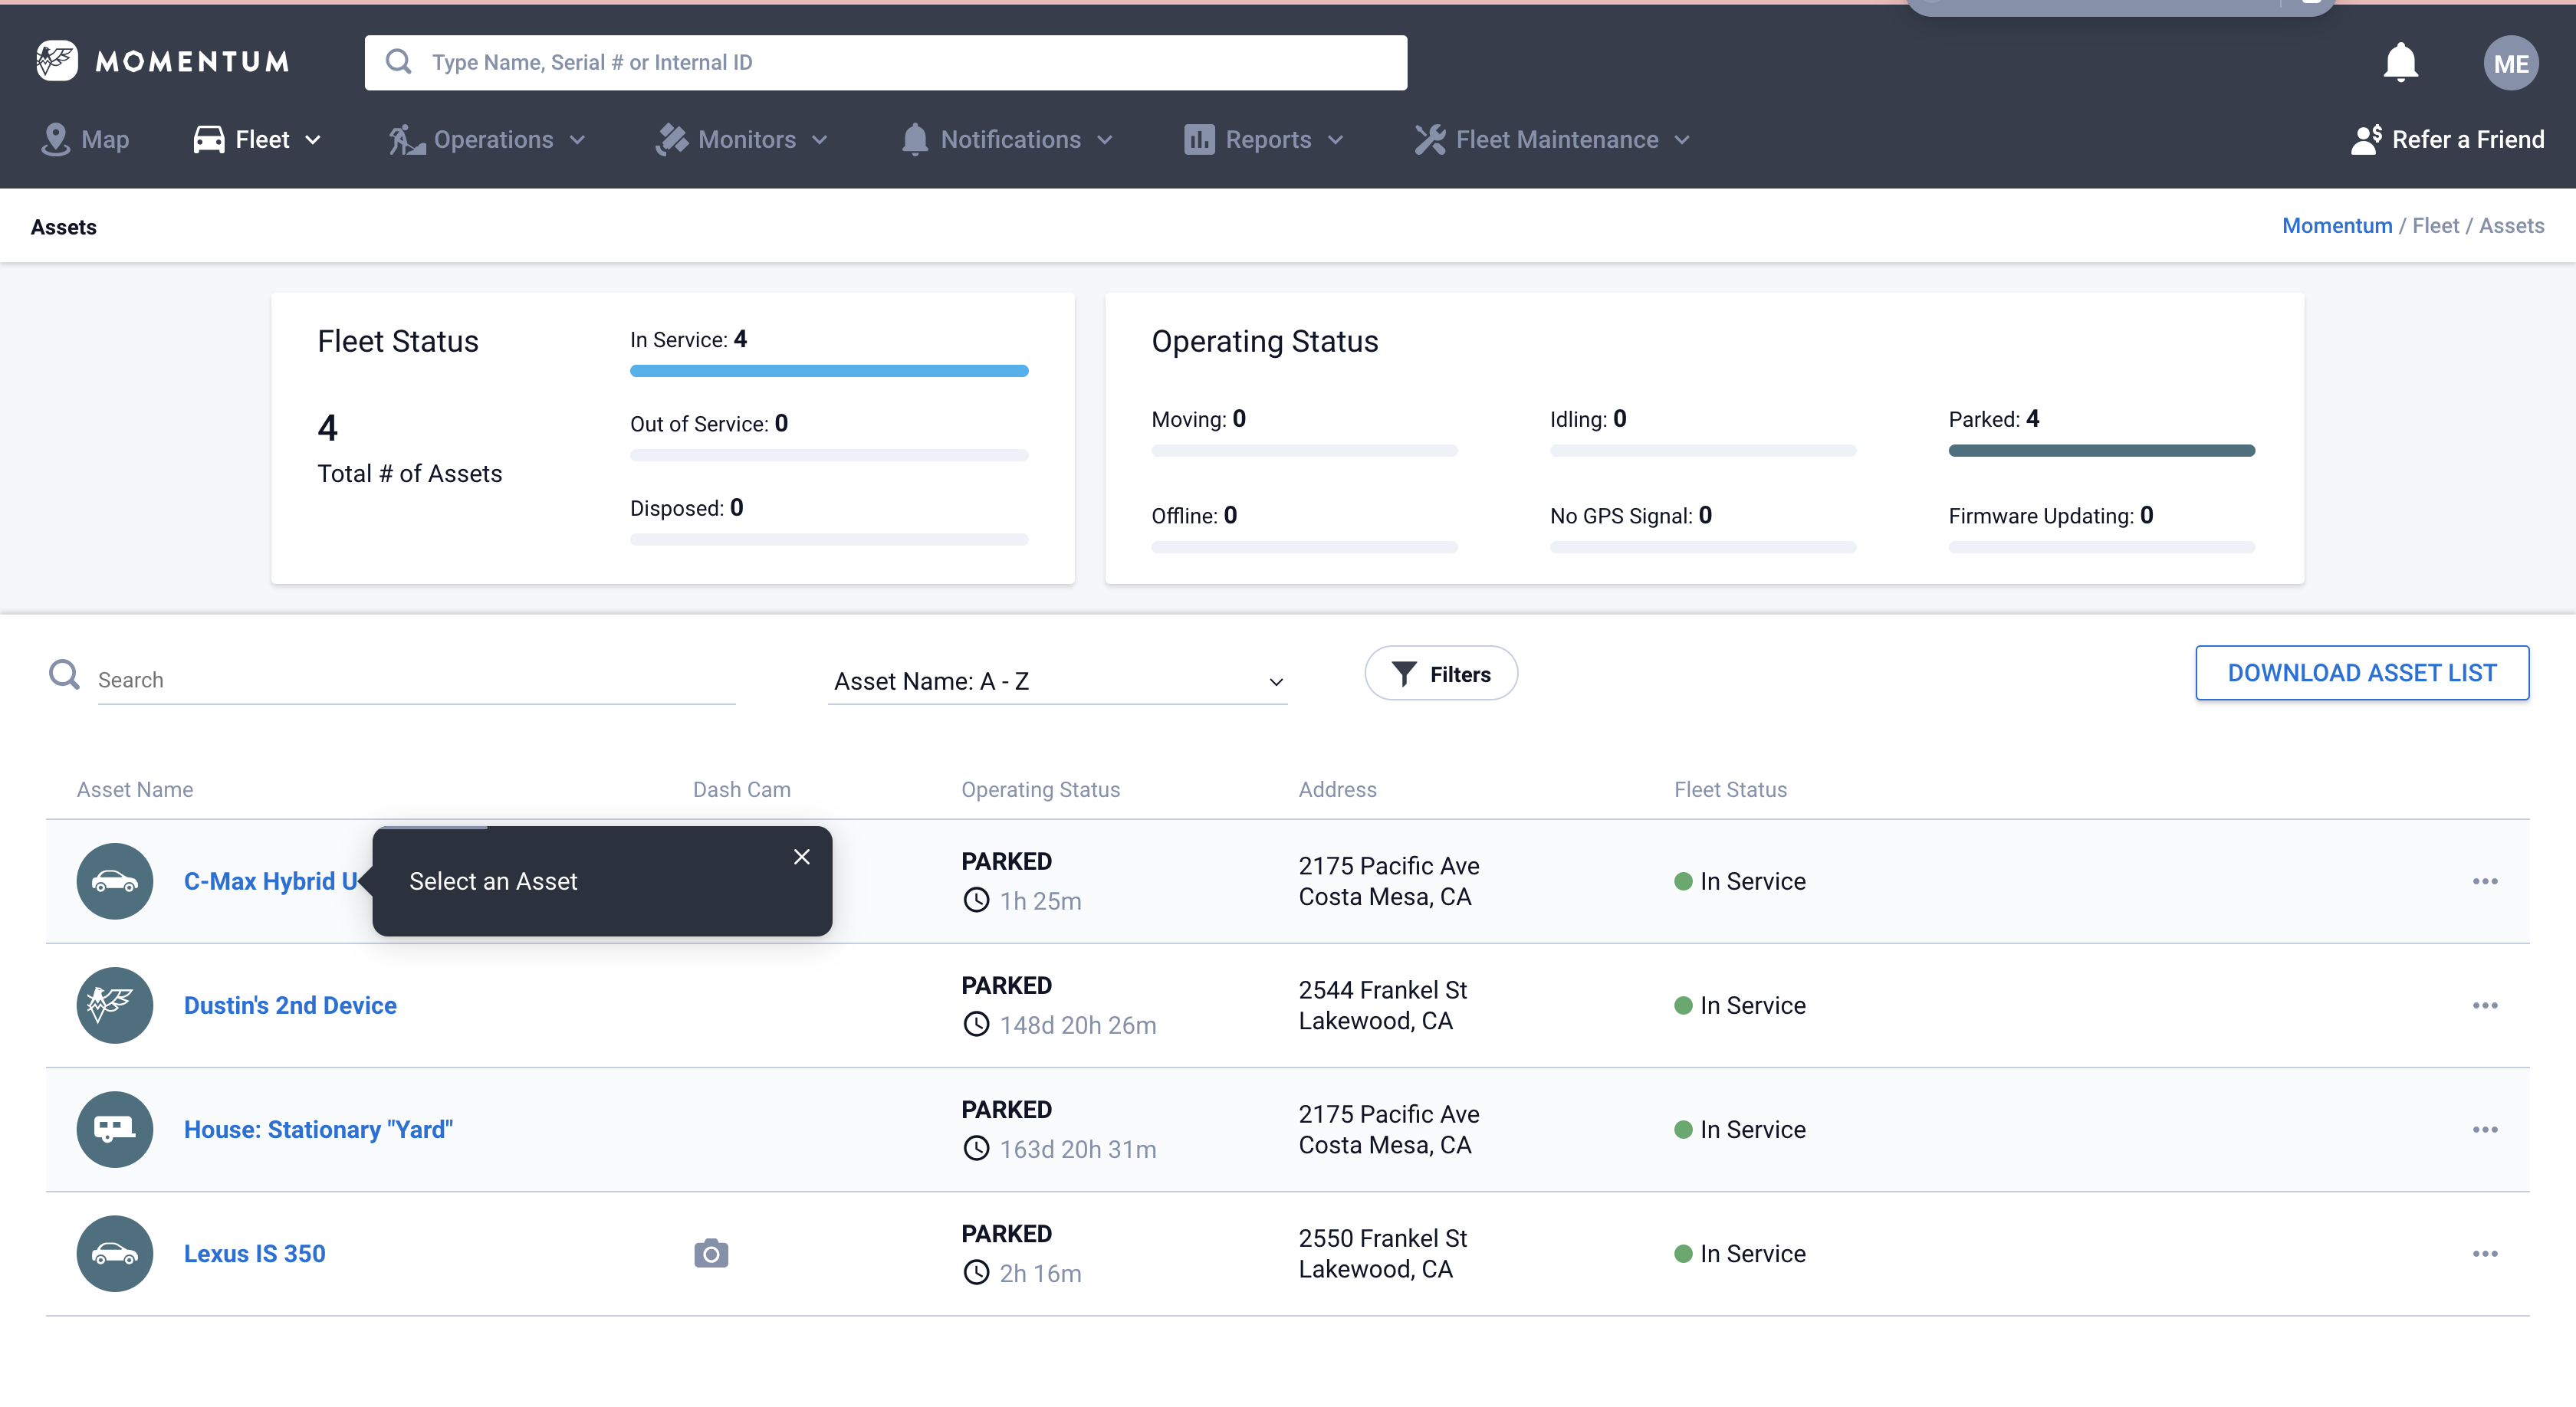Click the global search magnifier icon
2576x1407 pixels.
399,62
